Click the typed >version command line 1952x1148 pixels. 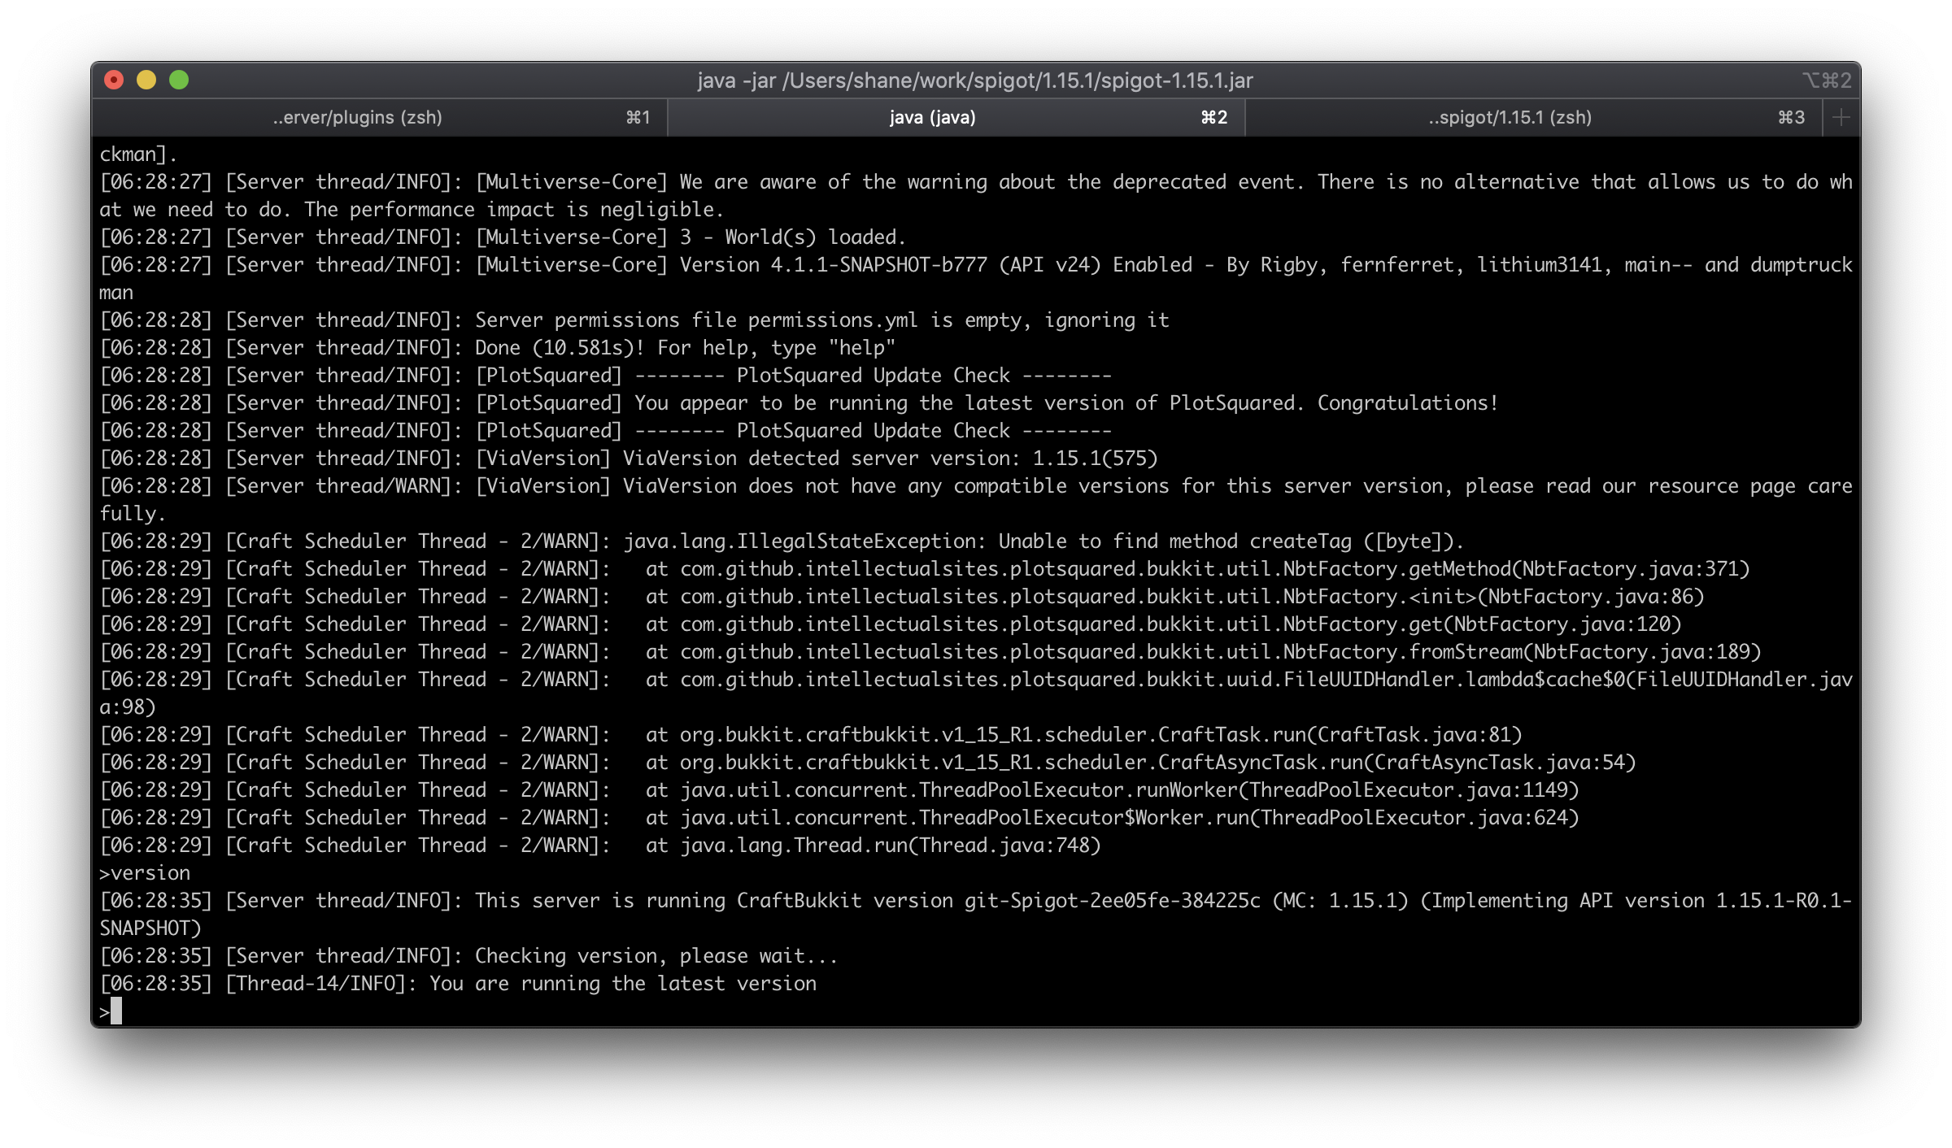click(145, 873)
